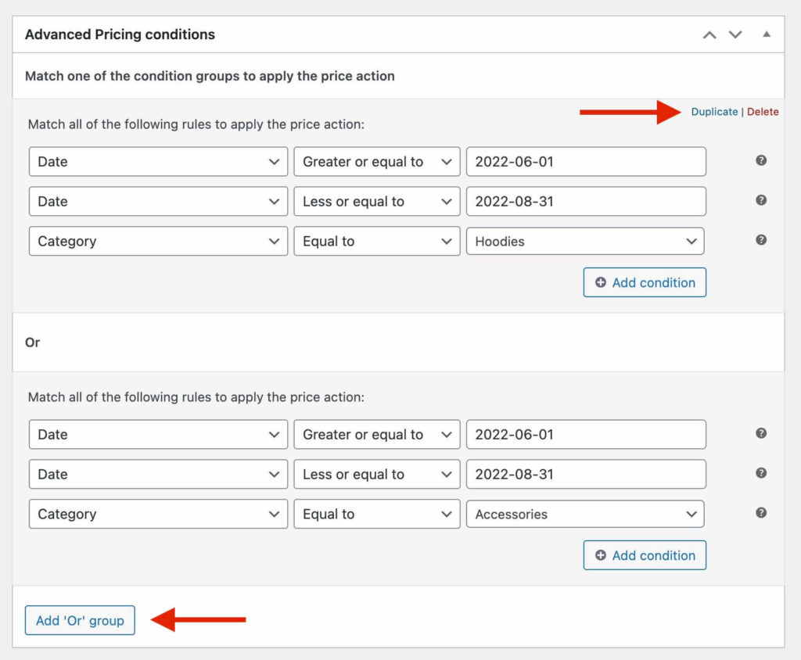Edit the 2022-08-31 date field in Accessories group
Image resolution: width=801 pixels, height=660 pixels.
click(586, 474)
